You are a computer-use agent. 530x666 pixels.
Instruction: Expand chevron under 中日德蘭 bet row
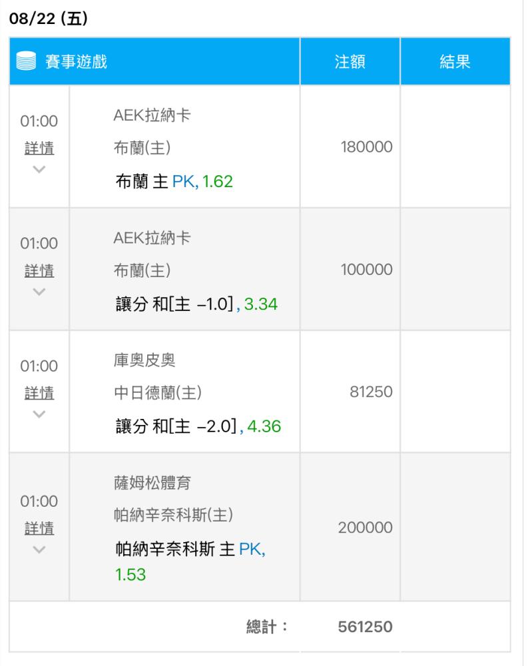click(39, 414)
